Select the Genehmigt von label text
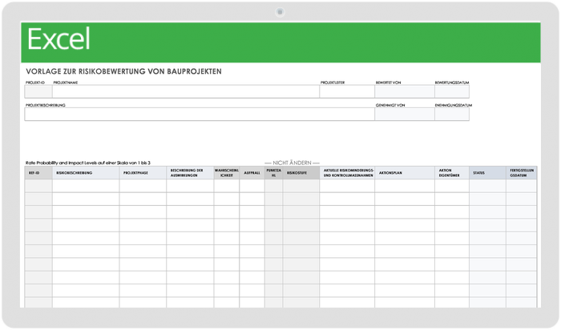Screen dimensions: 561x330 pyautogui.click(x=390, y=105)
